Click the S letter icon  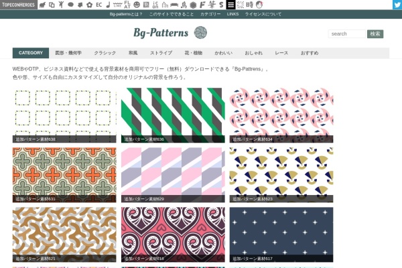pos(221,5)
